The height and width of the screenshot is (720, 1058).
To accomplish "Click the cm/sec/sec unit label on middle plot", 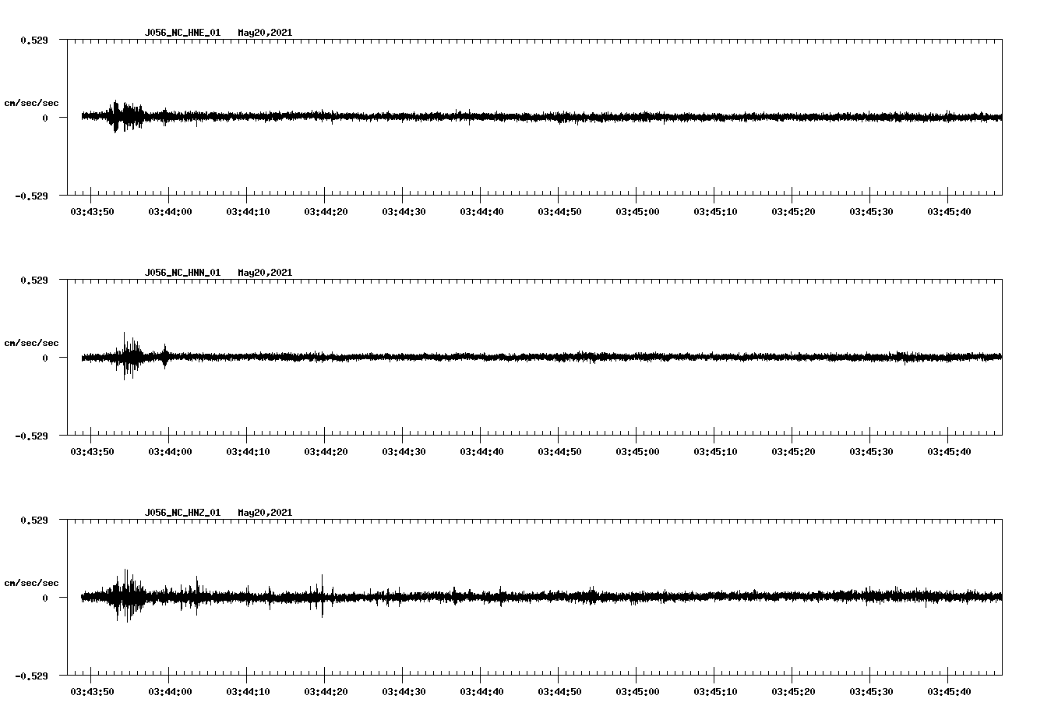I will point(33,342).
